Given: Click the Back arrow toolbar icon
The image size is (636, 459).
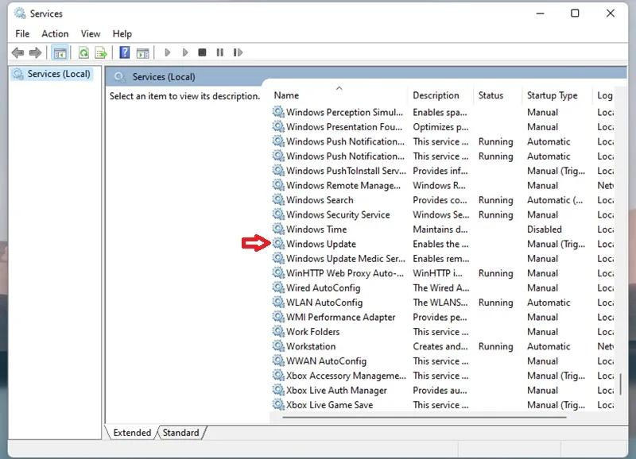Looking at the screenshot, I should pos(17,52).
